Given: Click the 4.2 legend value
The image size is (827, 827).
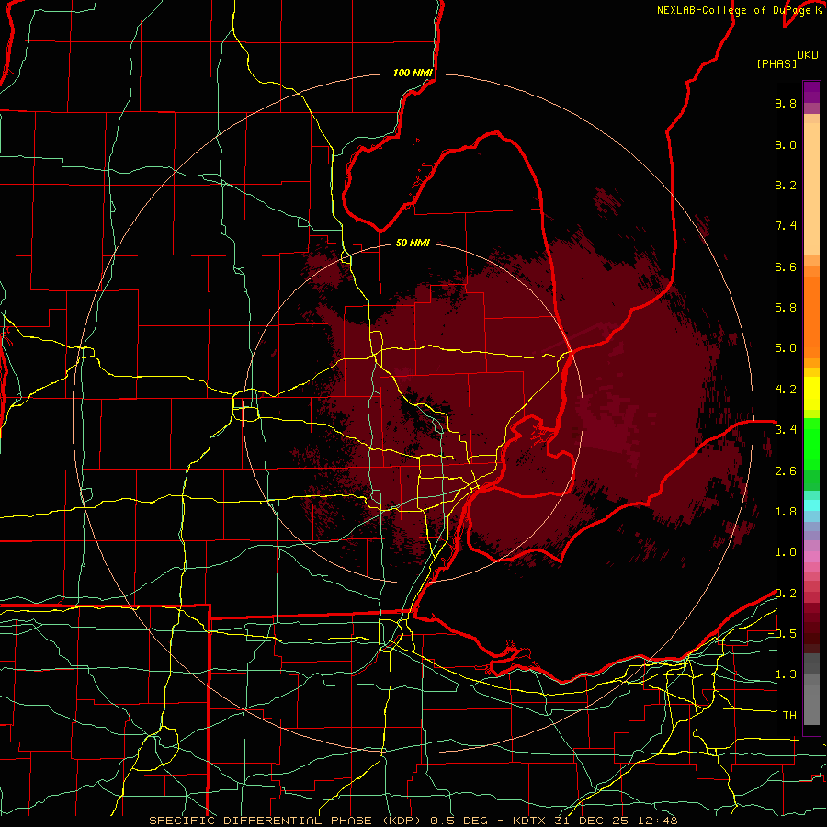Looking at the screenshot, I should click(786, 390).
